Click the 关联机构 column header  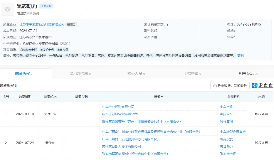tap(234, 96)
